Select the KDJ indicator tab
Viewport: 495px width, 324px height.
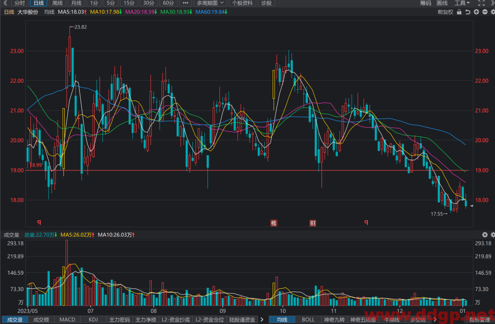coord(93,320)
